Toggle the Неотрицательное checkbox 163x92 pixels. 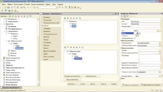tap(134, 38)
